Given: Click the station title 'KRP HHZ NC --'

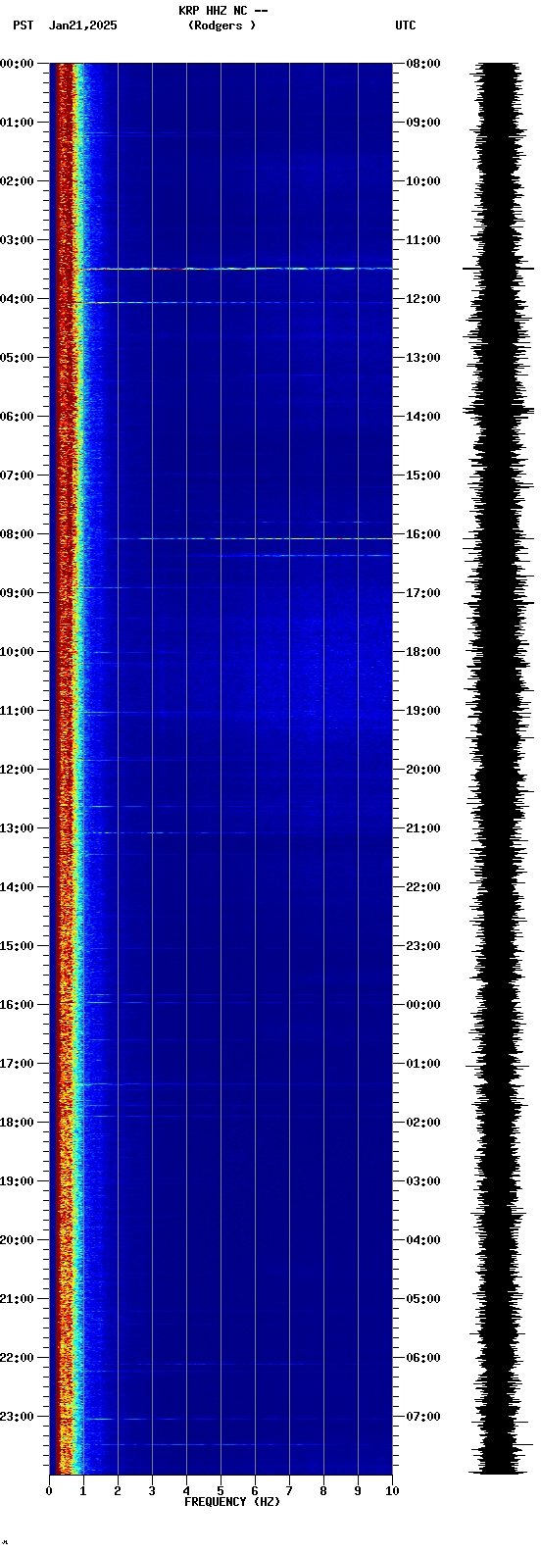Looking at the screenshot, I should [x=222, y=11].
